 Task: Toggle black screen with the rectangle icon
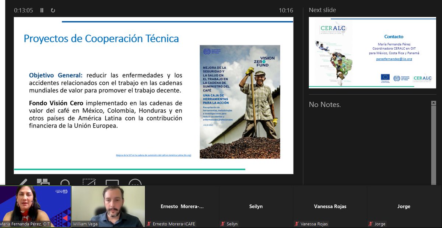pyautogui.click(x=112, y=182)
